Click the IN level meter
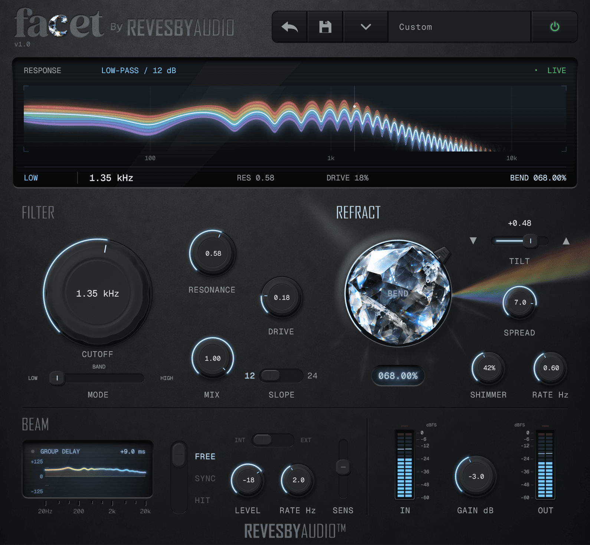590x545 pixels. [404, 465]
